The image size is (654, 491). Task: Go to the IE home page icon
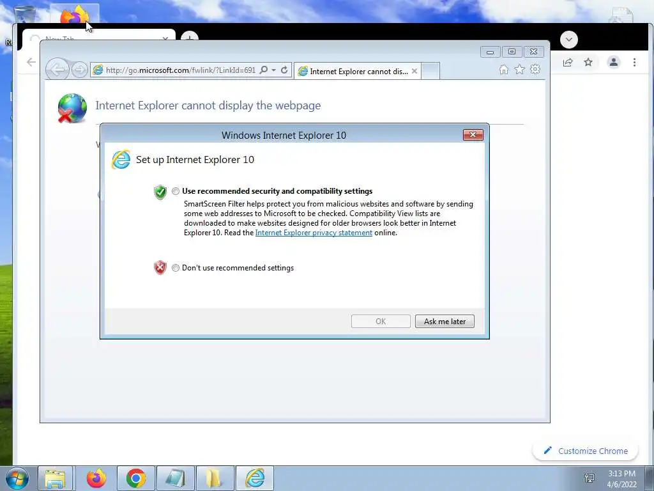click(504, 69)
